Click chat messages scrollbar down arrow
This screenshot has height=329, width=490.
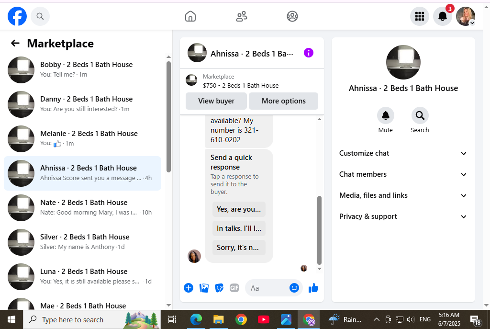319,269
